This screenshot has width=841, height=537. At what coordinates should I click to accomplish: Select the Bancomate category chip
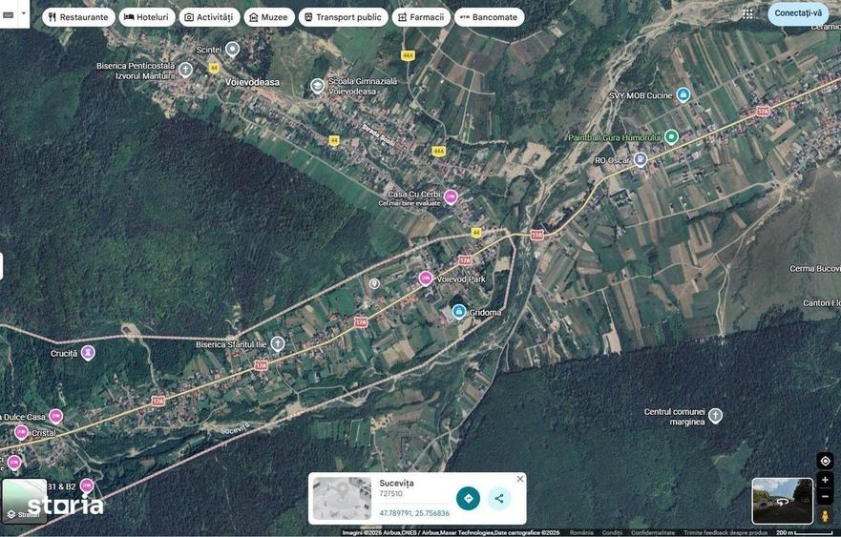coord(489,17)
